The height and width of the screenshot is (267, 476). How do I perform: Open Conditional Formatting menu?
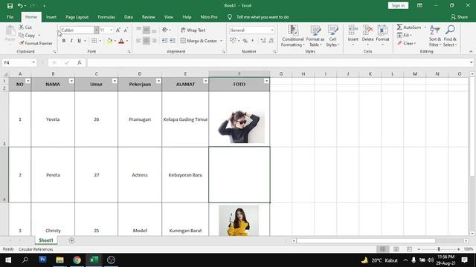point(292,36)
